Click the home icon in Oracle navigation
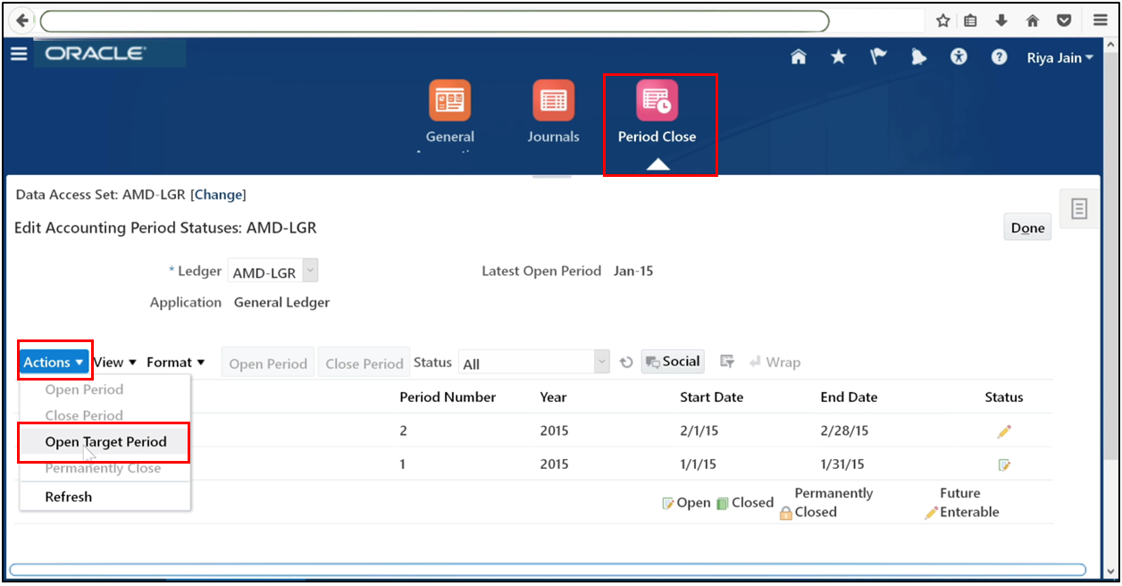The height and width of the screenshot is (586, 1122). (798, 56)
